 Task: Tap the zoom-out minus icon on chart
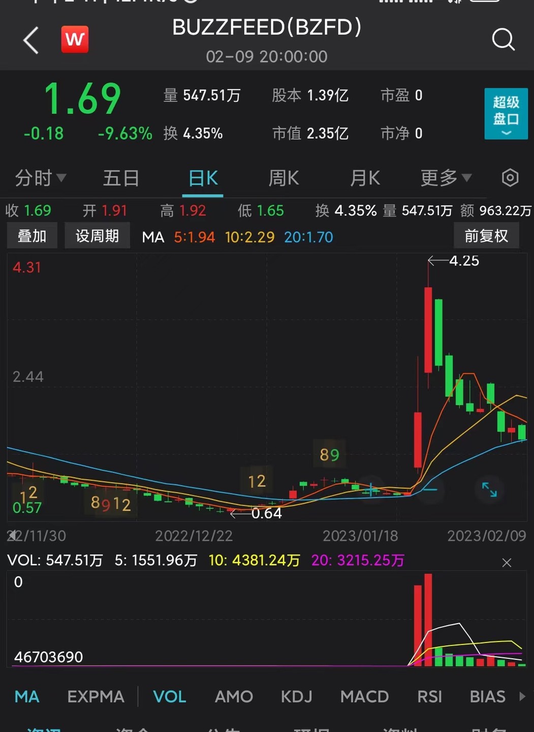(x=430, y=490)
